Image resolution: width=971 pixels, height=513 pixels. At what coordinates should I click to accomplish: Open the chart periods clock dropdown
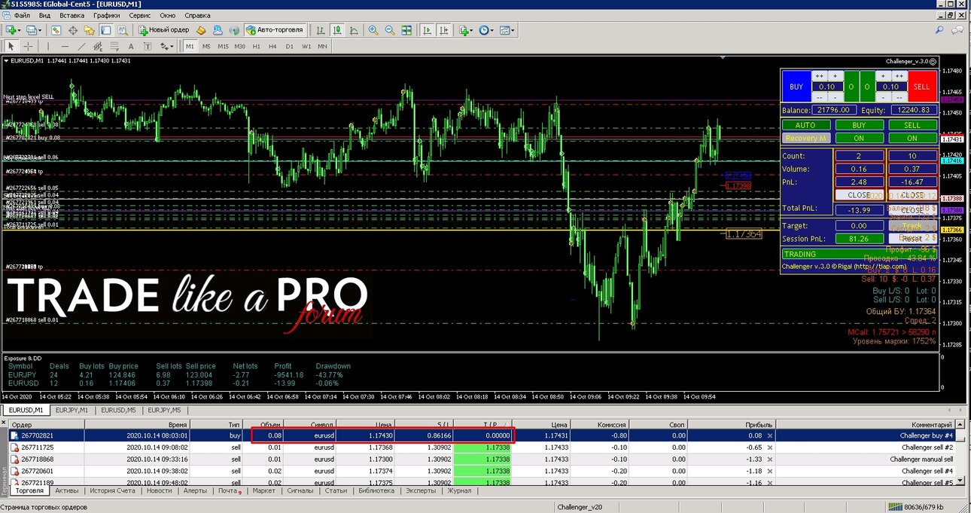point(486,30)
